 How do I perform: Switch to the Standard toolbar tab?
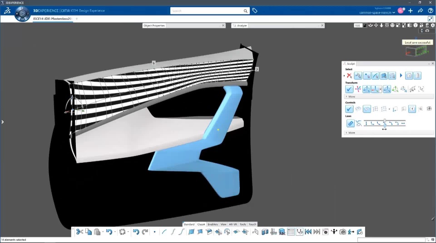click(189, 224)
